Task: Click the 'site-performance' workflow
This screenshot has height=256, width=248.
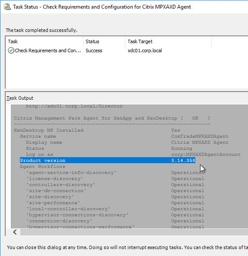Action: [53, 202]
